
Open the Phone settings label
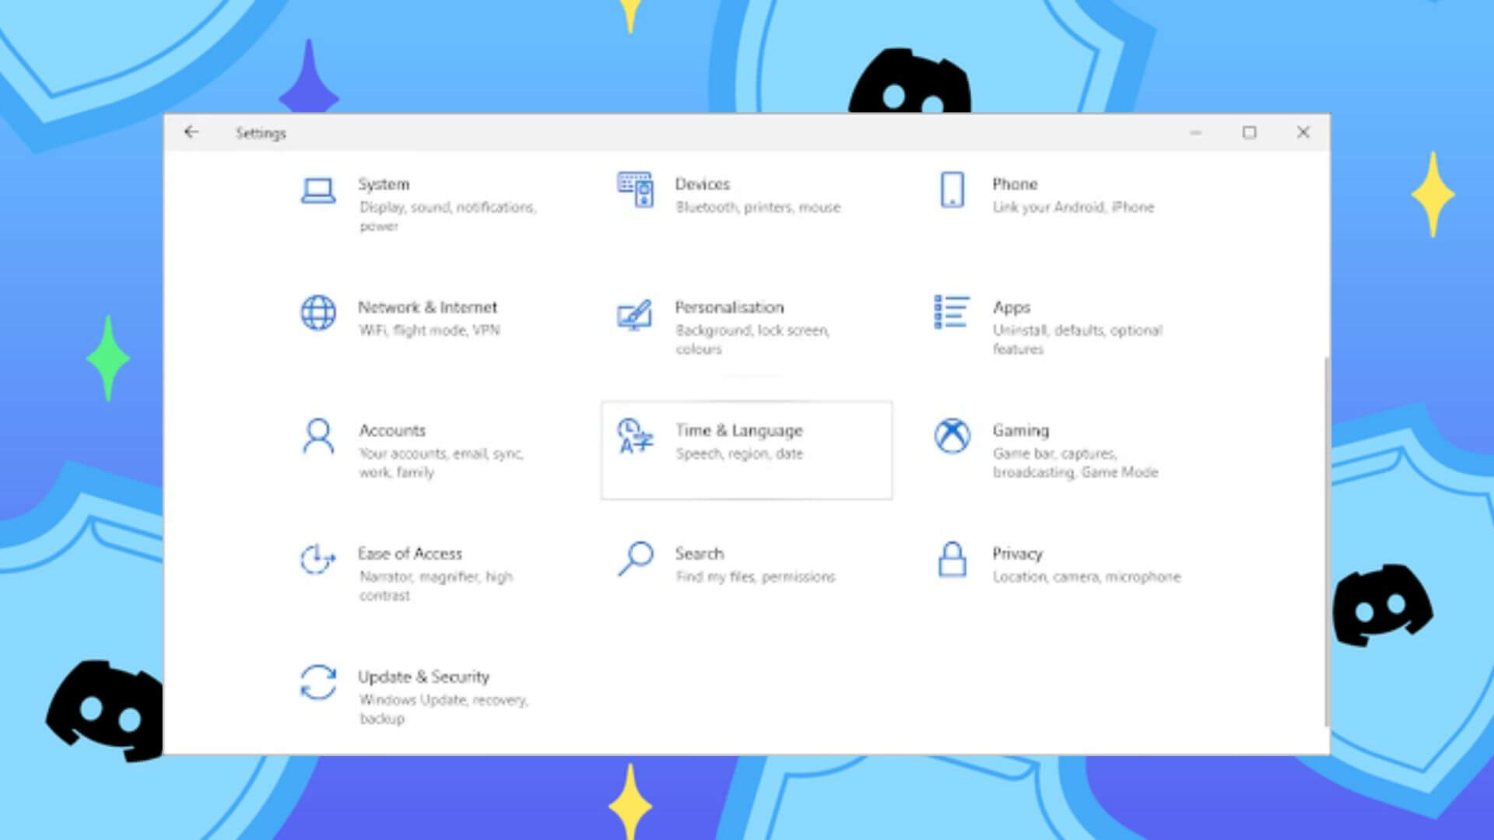tap(1015, 184)
